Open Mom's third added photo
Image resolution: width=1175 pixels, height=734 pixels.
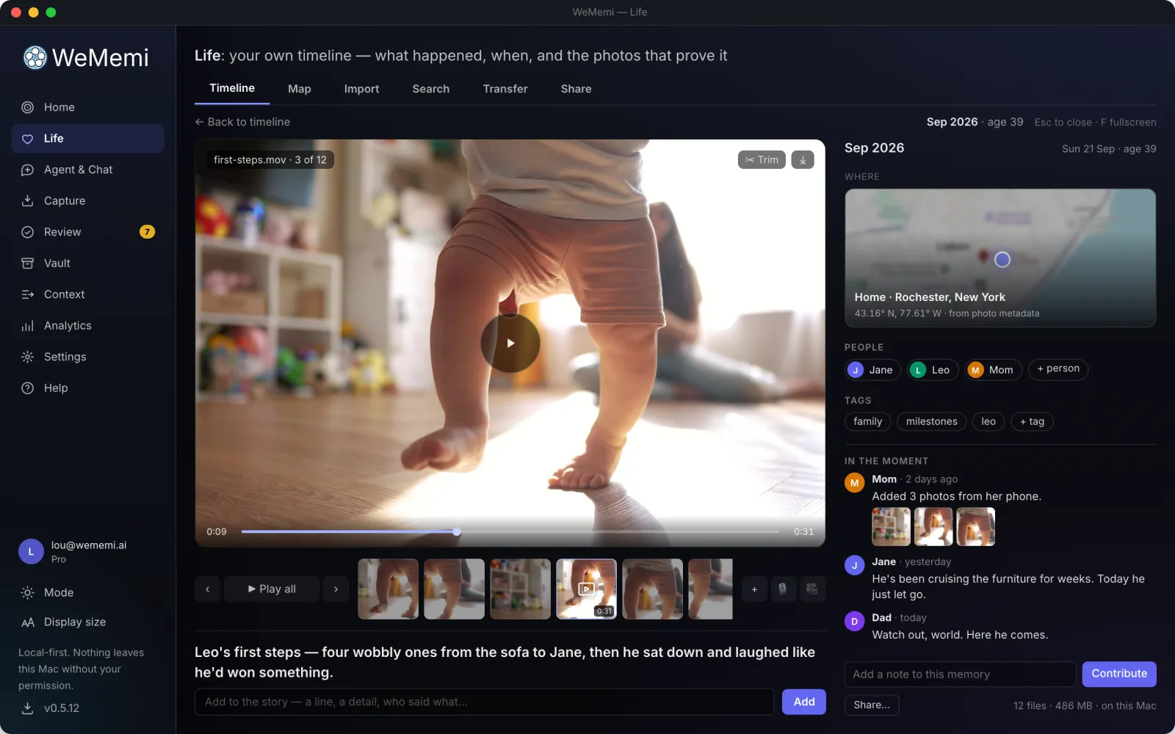975,527
